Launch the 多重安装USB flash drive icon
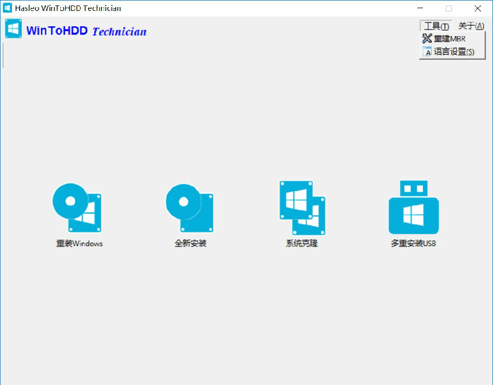Screen dimensions: 493x385 pyautogui.click(x=414, y=207)
